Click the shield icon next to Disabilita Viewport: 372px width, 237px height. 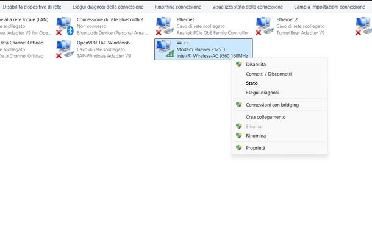(239, 64)
